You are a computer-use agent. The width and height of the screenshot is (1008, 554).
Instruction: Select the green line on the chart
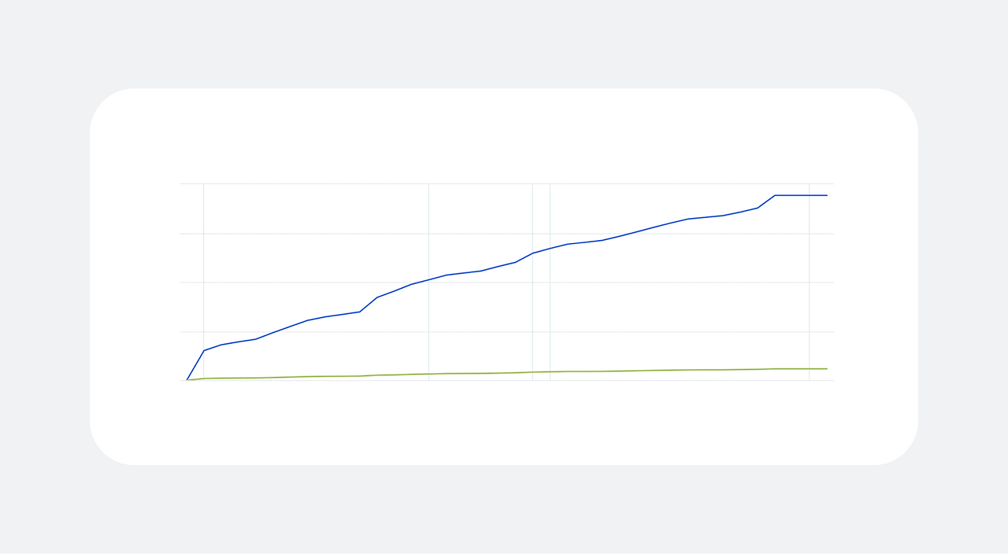(x=507, y=373)
